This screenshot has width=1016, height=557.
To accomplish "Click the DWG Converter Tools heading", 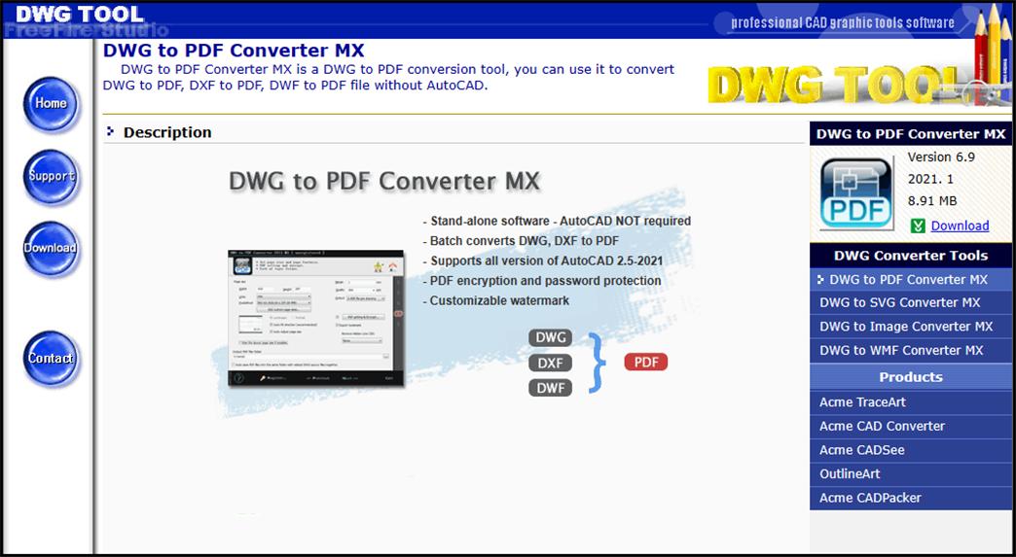I will click(910, 256).
